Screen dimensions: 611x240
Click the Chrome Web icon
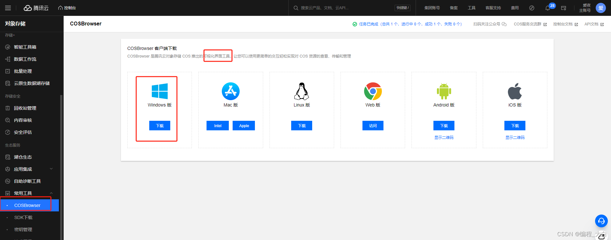373,91
